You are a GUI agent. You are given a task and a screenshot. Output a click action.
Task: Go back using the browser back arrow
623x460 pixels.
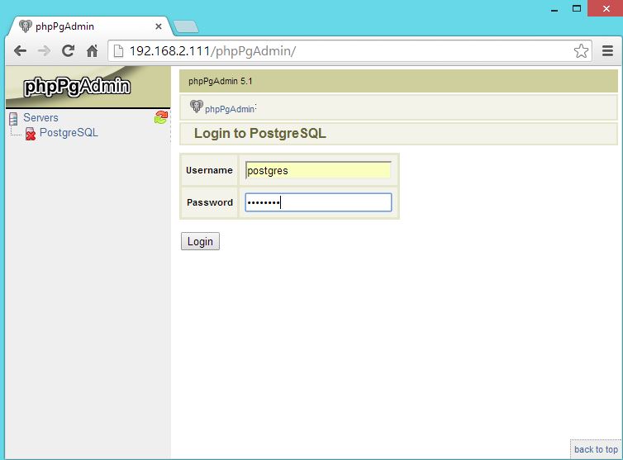[x=20, y=51]
